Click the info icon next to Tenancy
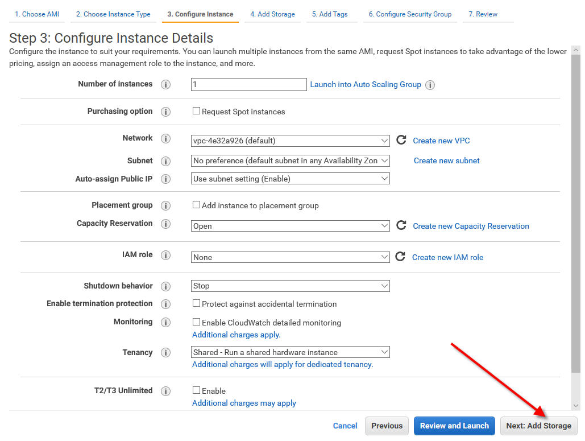 pos(165,353)
